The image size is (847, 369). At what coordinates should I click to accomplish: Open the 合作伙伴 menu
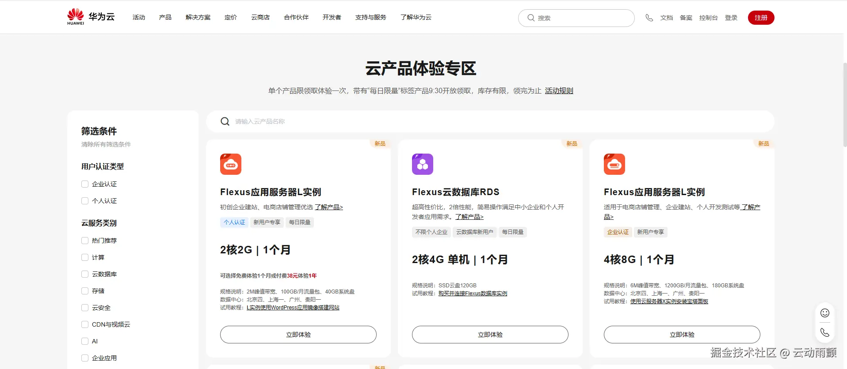[x=296, y=17]
